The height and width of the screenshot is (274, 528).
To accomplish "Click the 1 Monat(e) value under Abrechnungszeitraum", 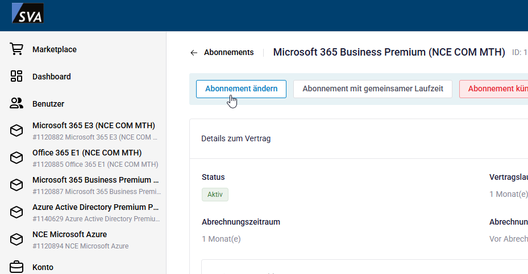I will [x=221, y=239].
